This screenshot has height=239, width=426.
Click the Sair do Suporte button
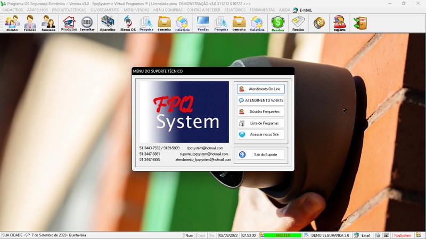pos(261,155)
